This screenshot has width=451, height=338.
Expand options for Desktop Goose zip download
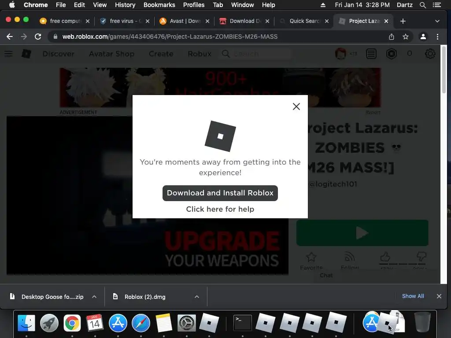pos(94,297)
